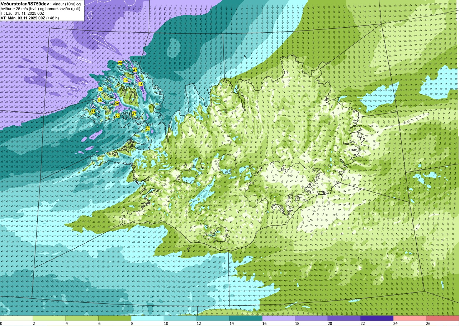Click the yellow gust label 36
This screenshot has height=326, width=459.
117,103
